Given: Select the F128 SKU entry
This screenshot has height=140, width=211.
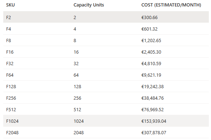Looking at the screenshot, I should [x=11, y=87].
